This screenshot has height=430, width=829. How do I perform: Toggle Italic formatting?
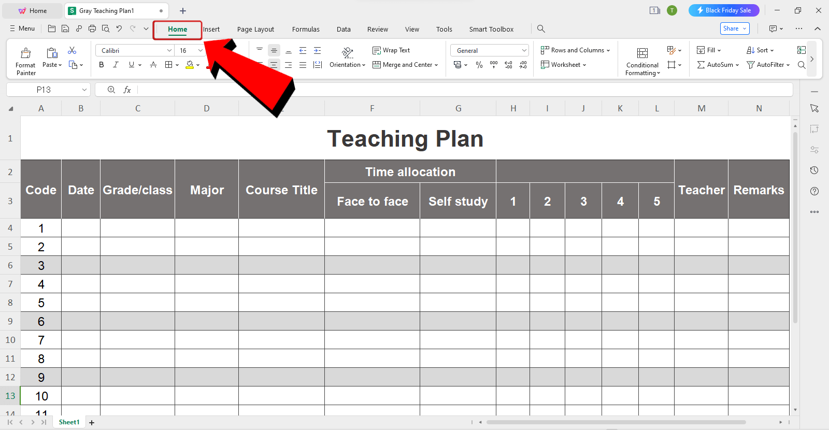click(x=116, y=65)
